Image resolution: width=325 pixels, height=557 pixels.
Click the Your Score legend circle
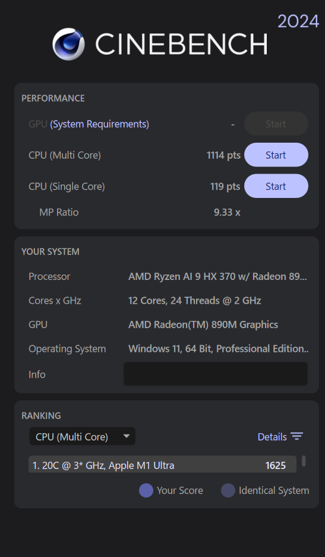(x=146, y=490)
